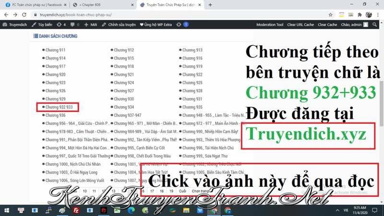This screenshot has width=384, height=216.
Task: Click Ủng hộ WP Extra in admin bar
Action: coord(156,24)
